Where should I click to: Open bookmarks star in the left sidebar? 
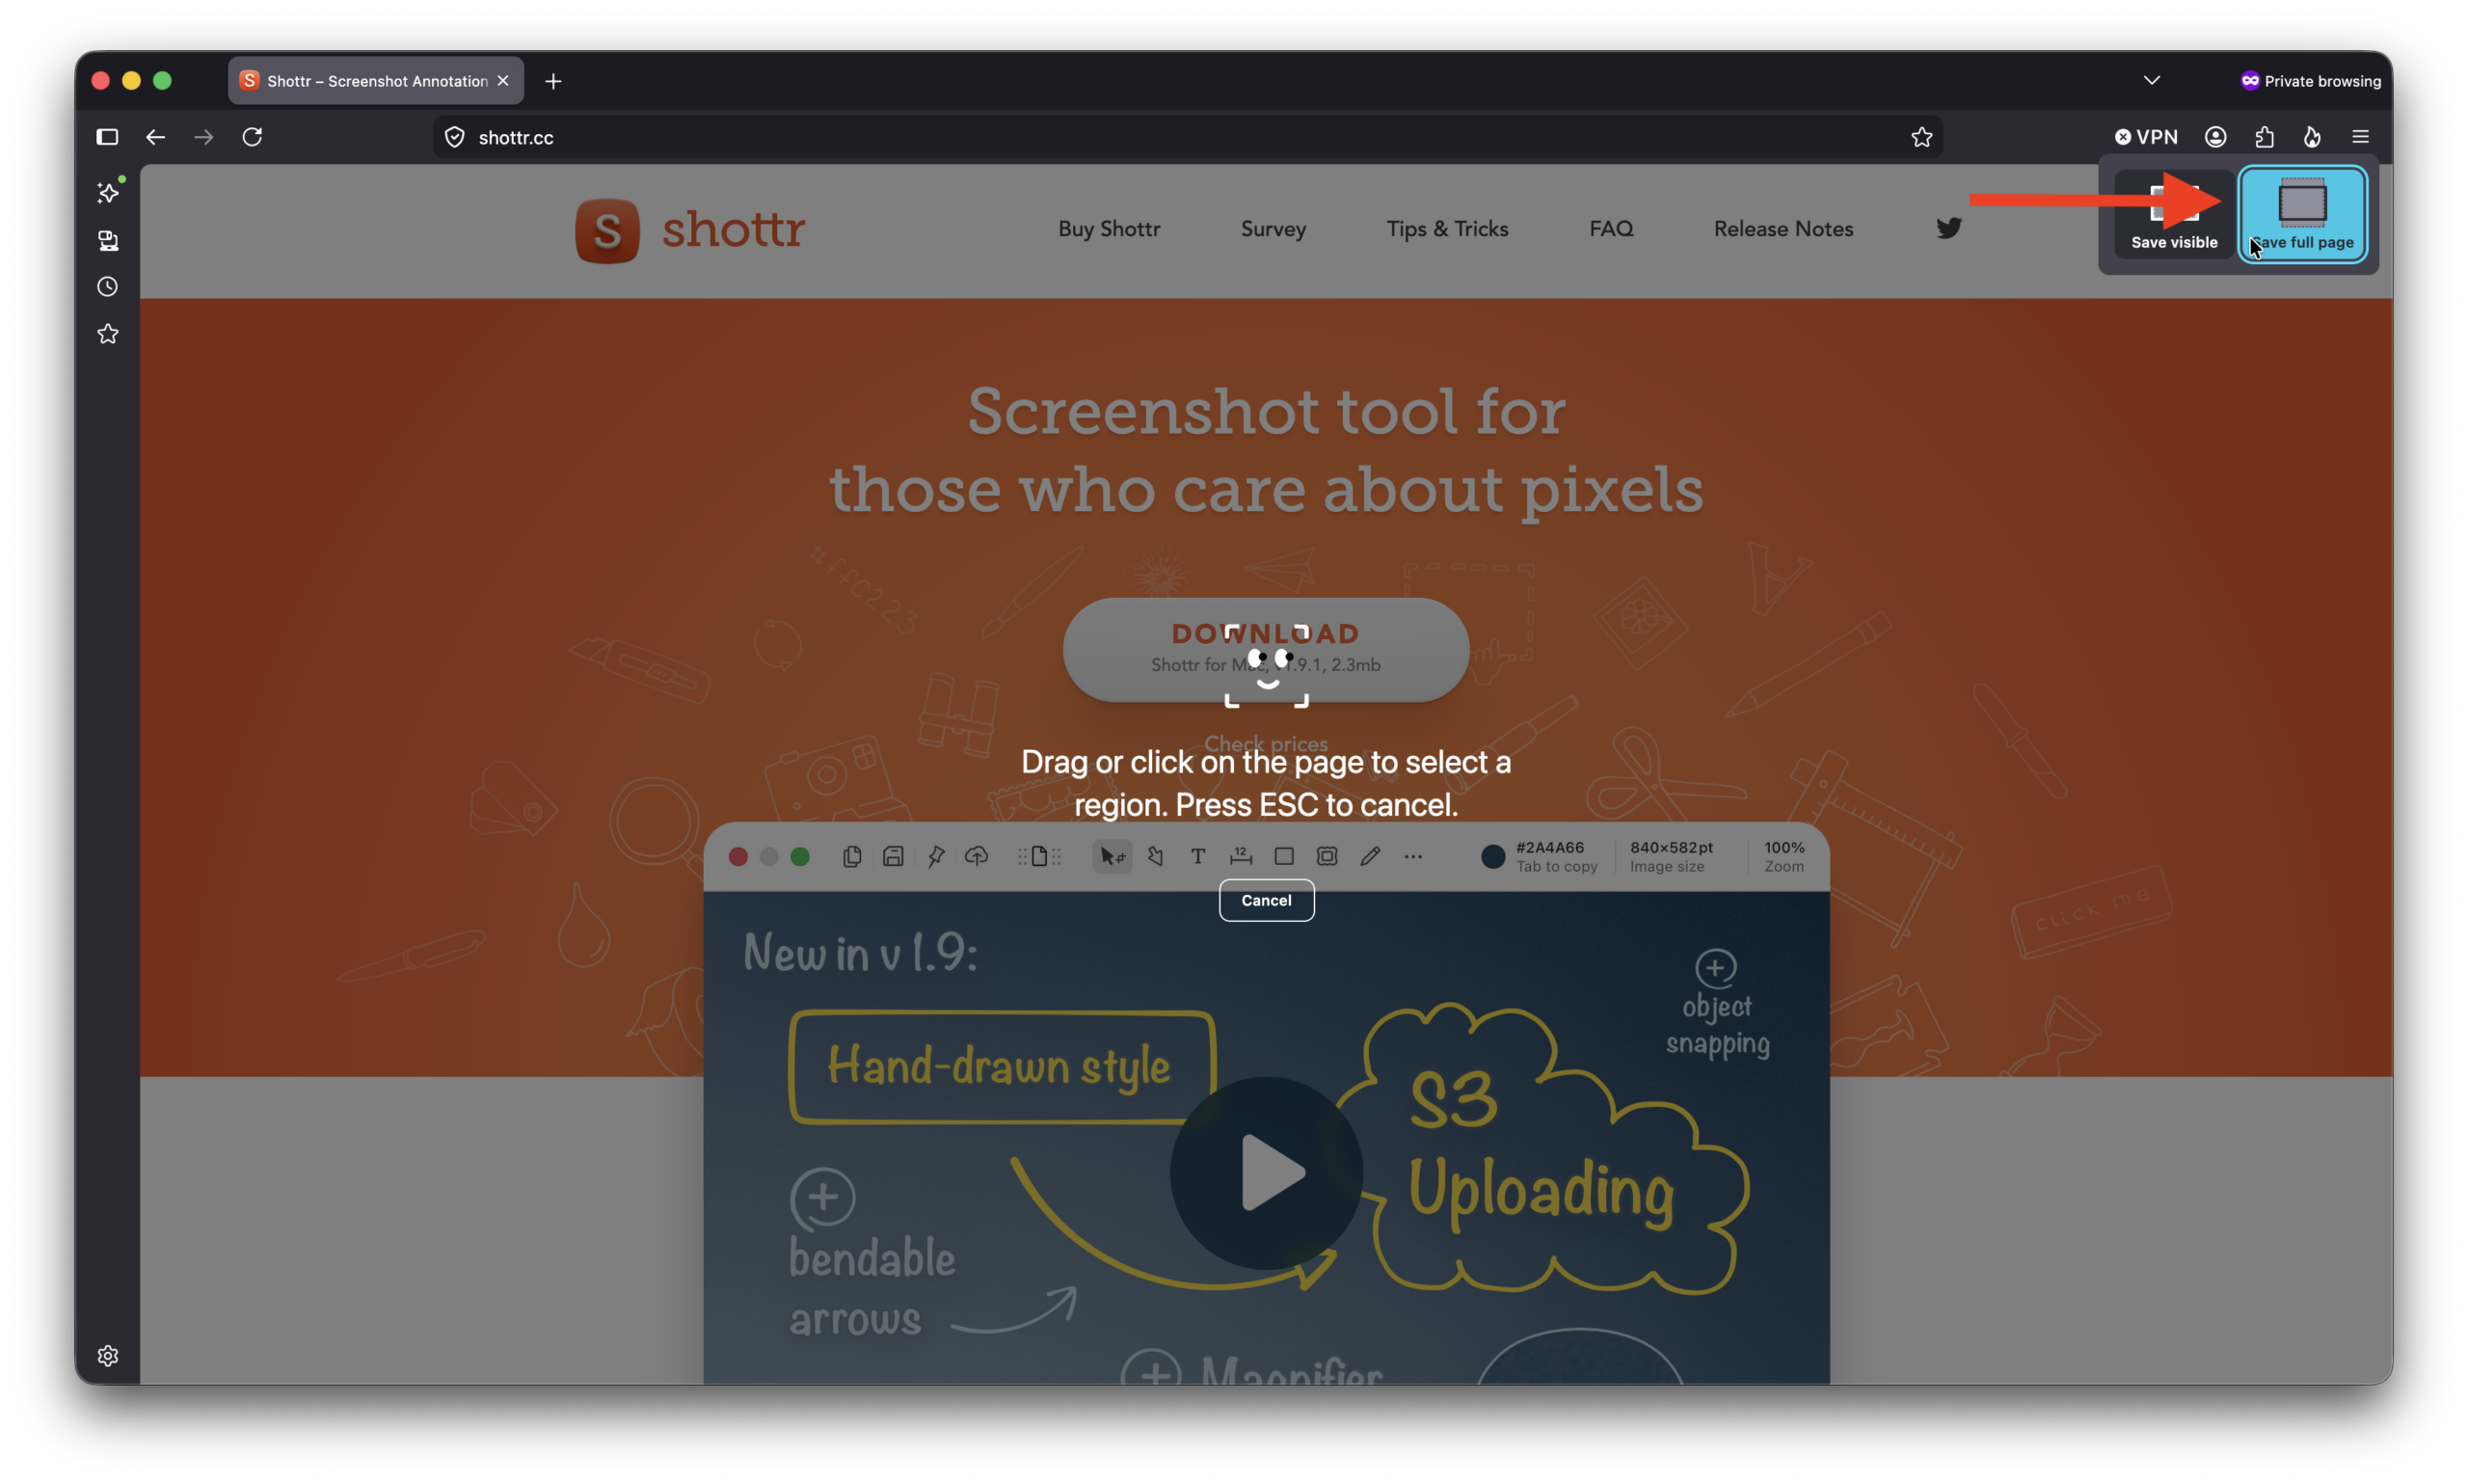108,334
